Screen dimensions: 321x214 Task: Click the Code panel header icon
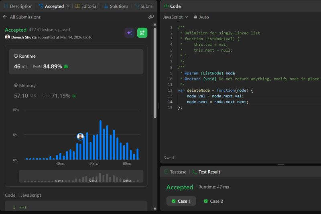pyautogui.click(x=166, y=6)
